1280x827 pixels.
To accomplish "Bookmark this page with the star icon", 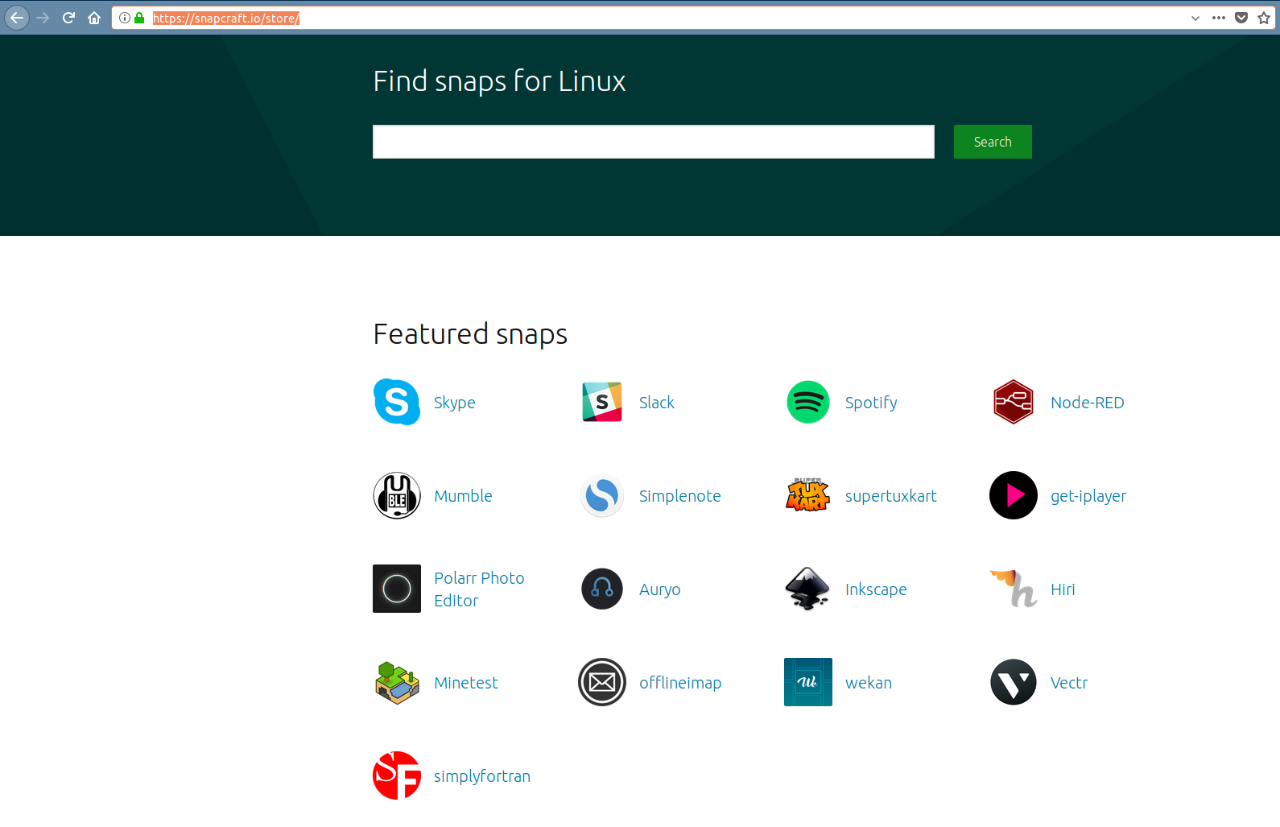I will click(1264, 18).
